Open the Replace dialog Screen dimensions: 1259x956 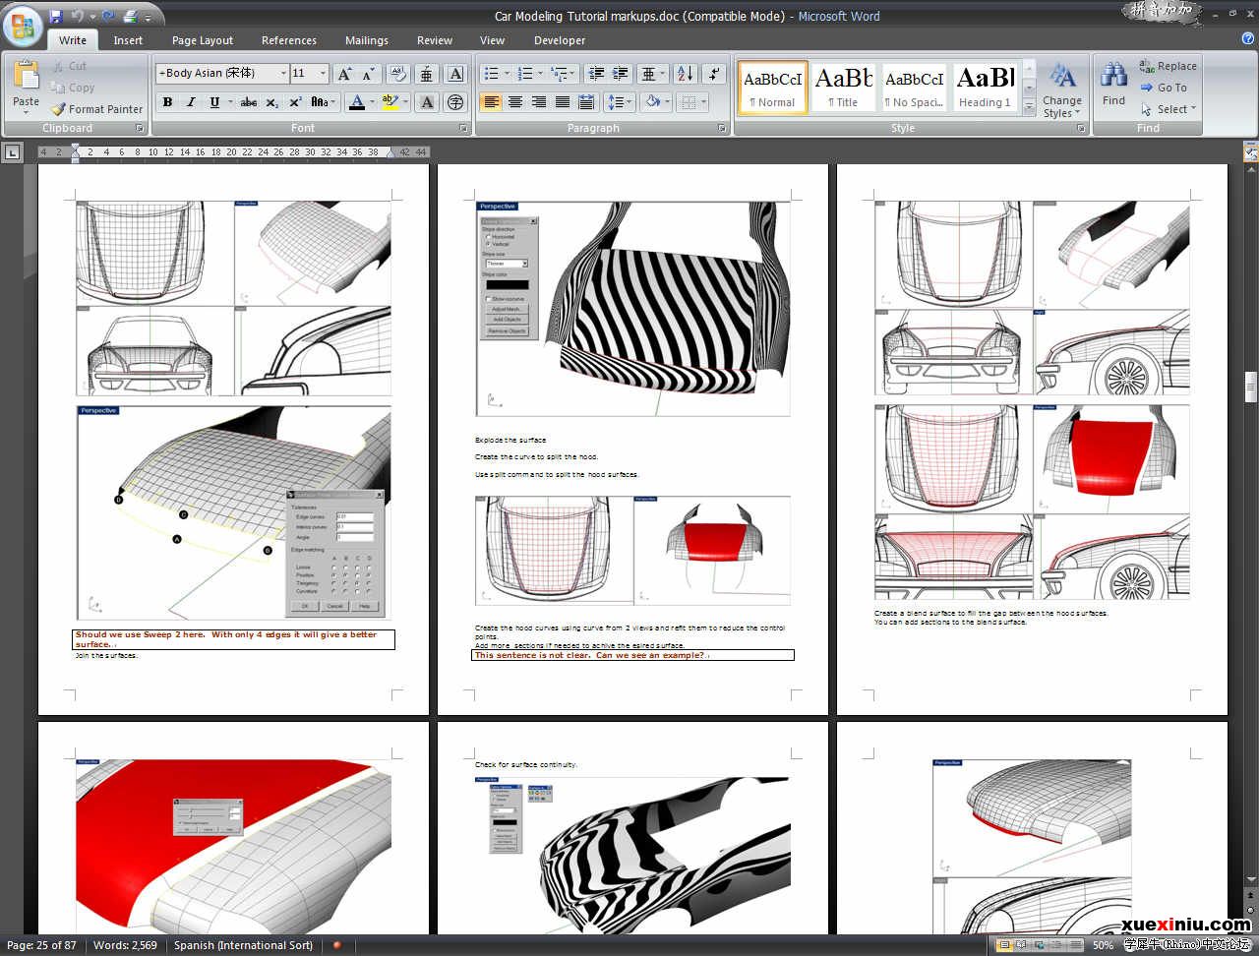pos(1168,66)
